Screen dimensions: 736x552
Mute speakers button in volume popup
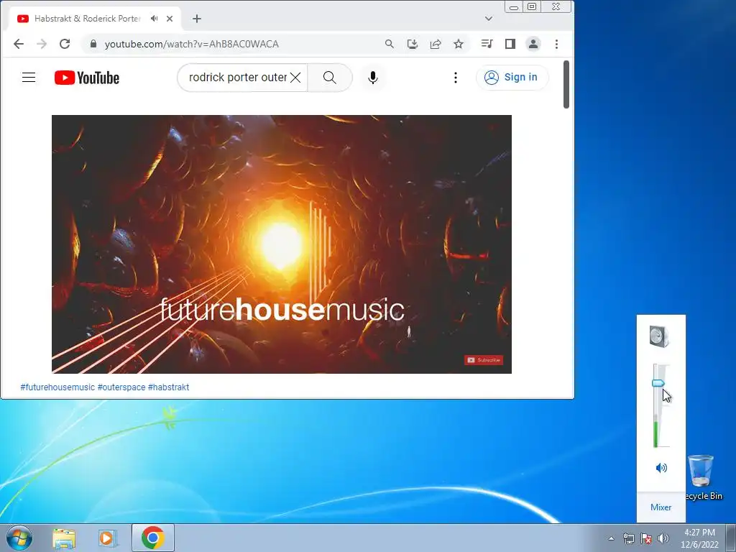[661, 467]
